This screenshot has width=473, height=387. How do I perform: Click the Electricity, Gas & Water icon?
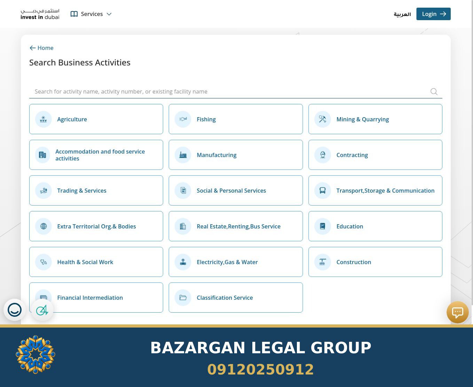click(x=183, y=262)
